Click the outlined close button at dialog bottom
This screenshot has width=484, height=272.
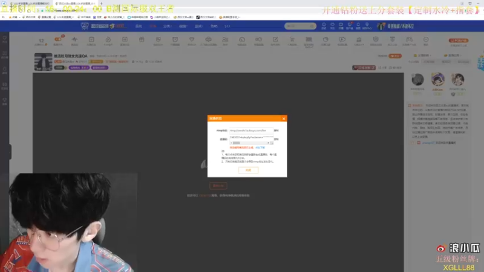coord(248,170)
